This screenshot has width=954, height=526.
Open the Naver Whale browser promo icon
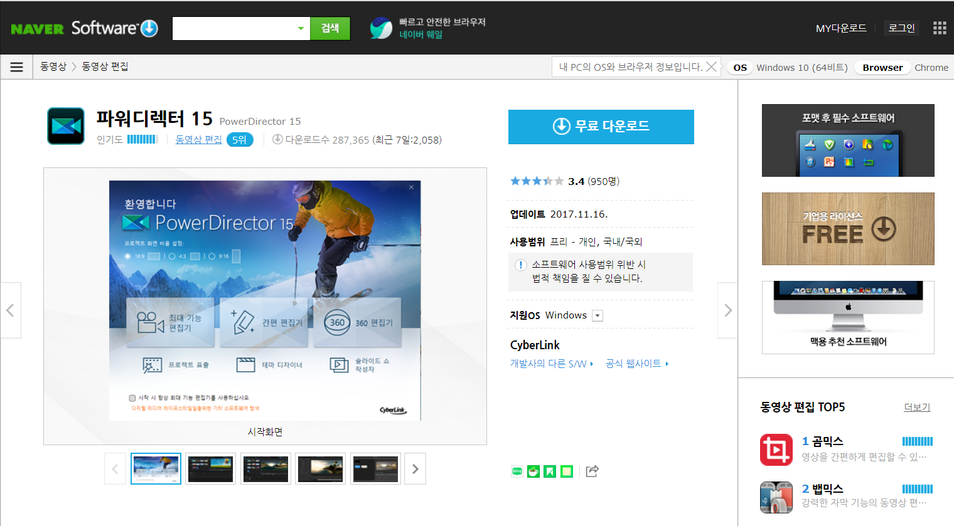(381, 28)
